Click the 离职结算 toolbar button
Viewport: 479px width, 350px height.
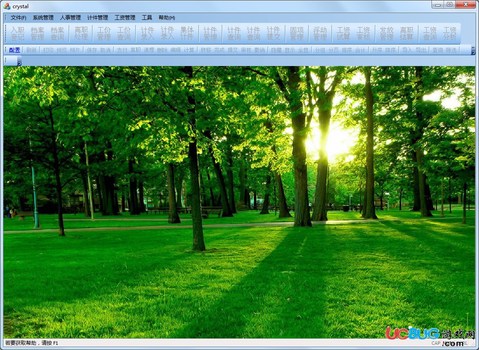(x=407, y=34)
